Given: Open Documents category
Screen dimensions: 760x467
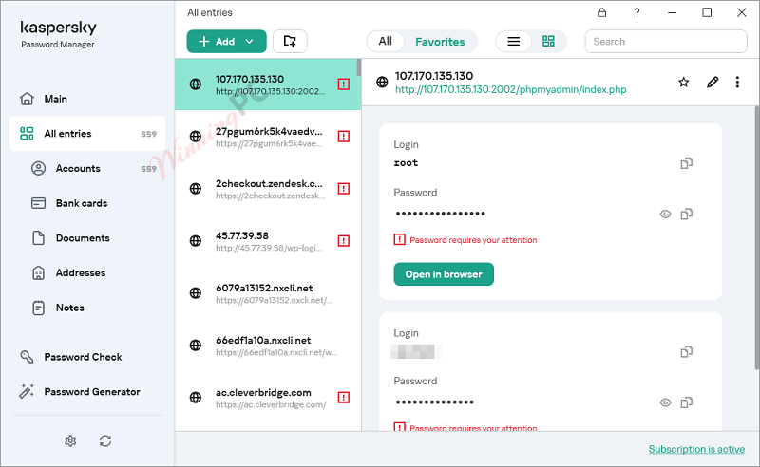Looking at the screenshot, I should coord(87,238).
